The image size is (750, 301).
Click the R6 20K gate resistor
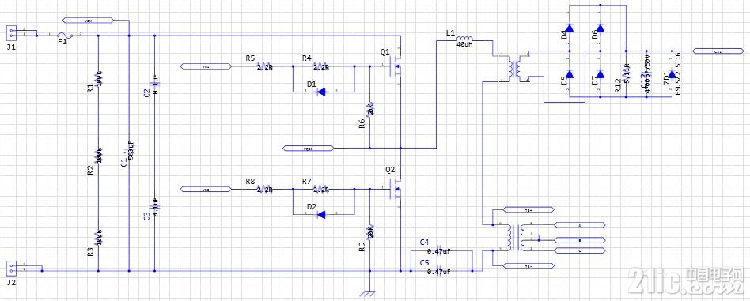[x=369, y=109]
